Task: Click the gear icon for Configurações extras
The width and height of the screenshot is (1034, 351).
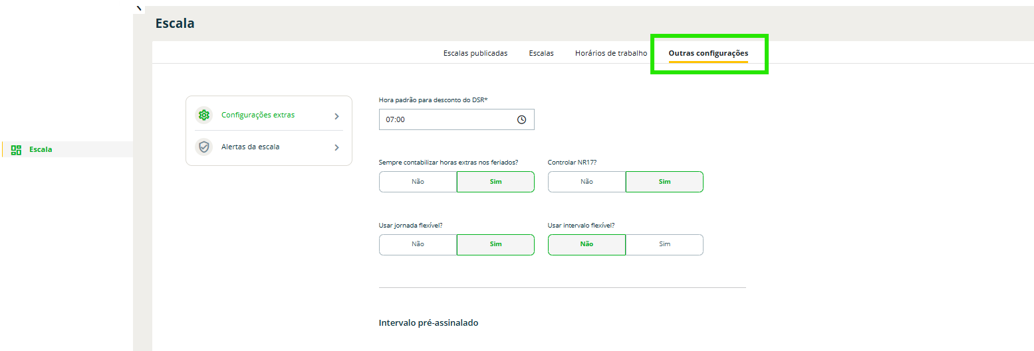Action: [x=203, y=115]
